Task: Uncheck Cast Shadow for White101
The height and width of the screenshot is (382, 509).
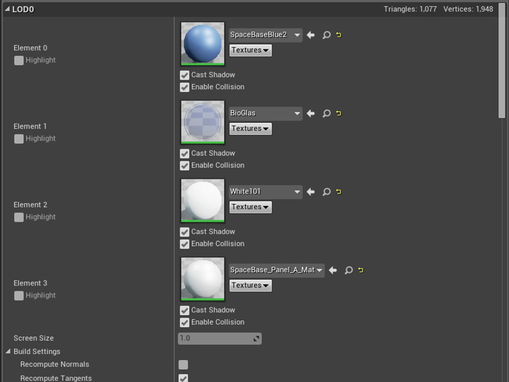Action: pos(184,232)
